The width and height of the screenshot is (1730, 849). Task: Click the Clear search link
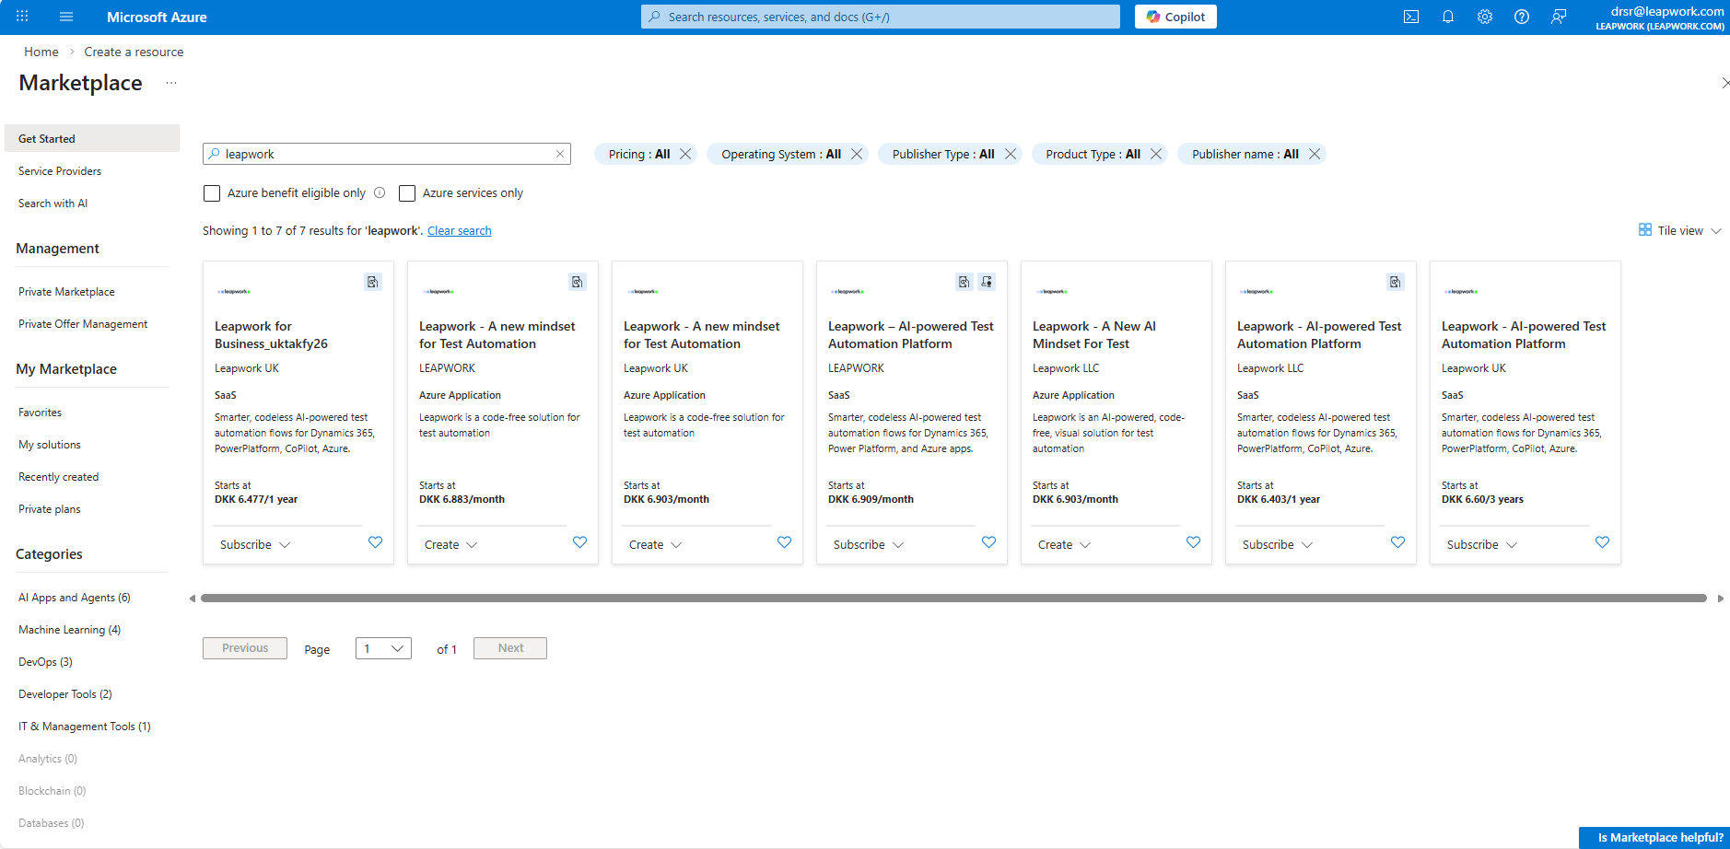pyautogui.click(x=459, y=231)
